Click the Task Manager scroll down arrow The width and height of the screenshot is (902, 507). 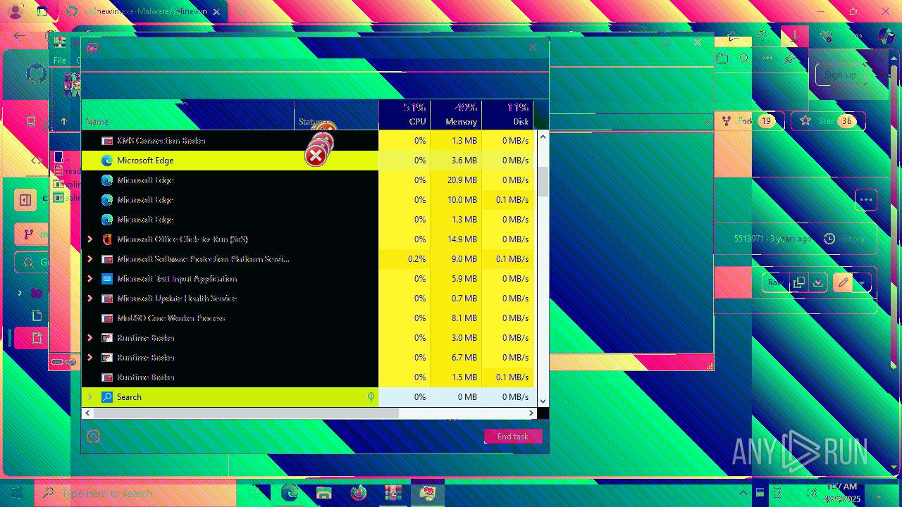[543, 401]
